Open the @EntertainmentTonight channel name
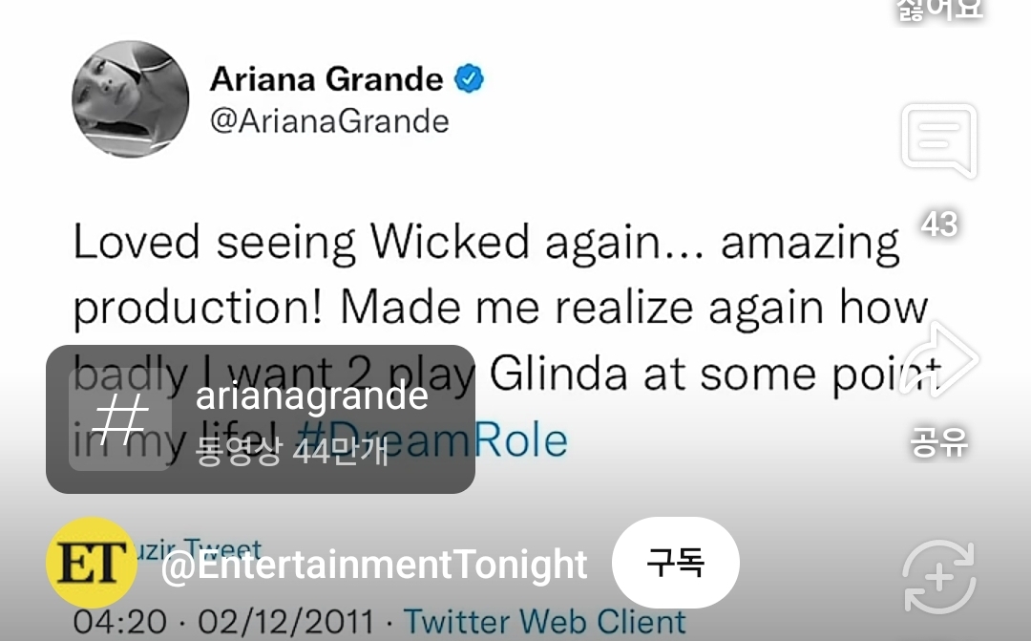 tap(374, 565)
